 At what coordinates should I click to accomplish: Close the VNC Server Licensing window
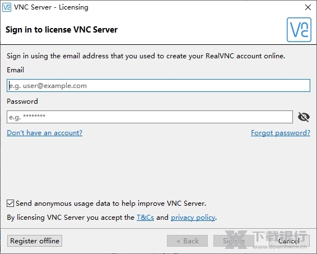[x=307, y=7]
